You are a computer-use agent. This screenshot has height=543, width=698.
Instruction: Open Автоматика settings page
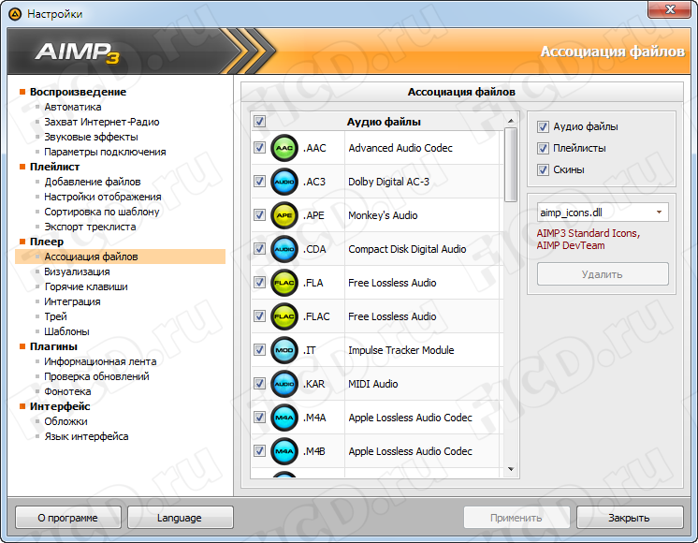[x=73, y=107]
